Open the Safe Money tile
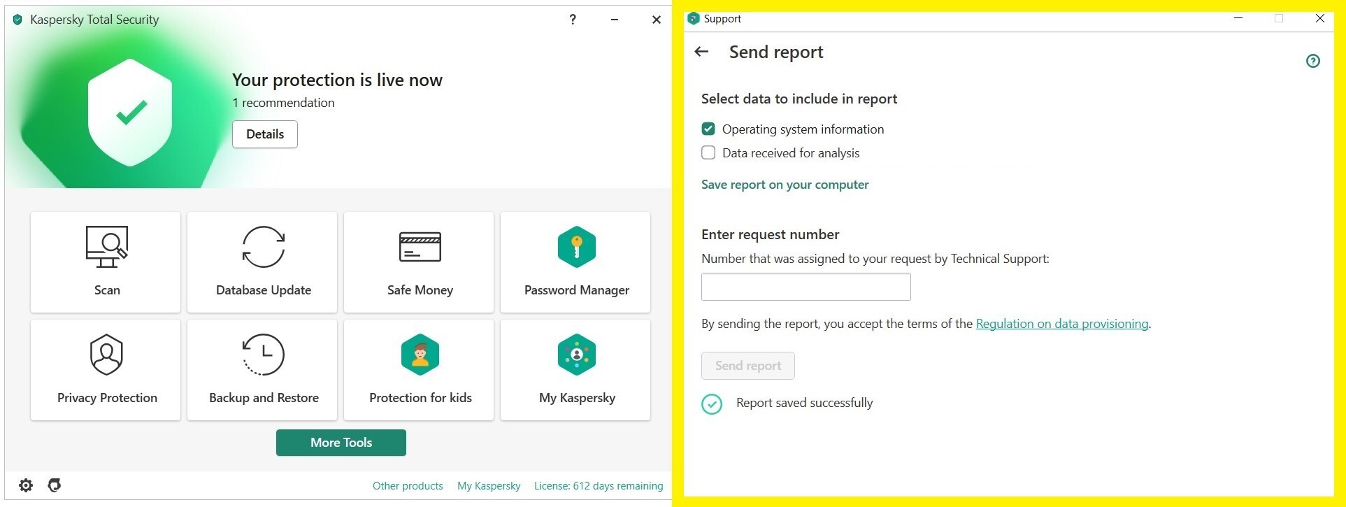1346x507 pixels. pos(419,262)
